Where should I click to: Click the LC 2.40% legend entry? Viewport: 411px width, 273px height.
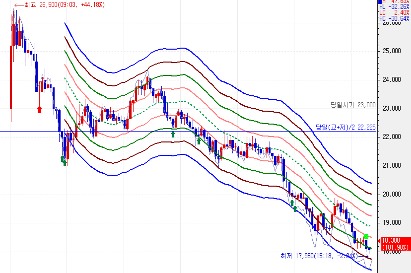[x=394, y=13]
